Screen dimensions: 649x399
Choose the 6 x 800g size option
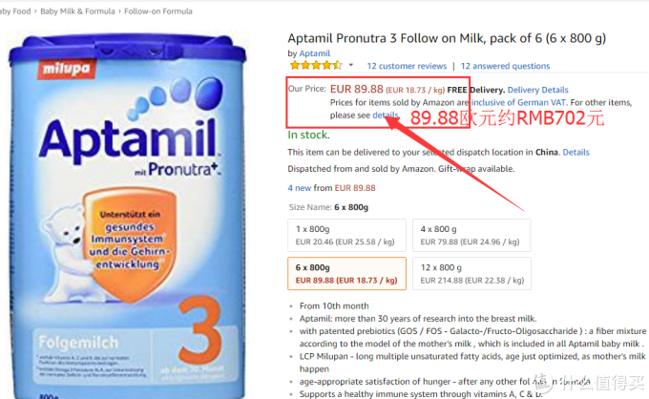point(346,272)
